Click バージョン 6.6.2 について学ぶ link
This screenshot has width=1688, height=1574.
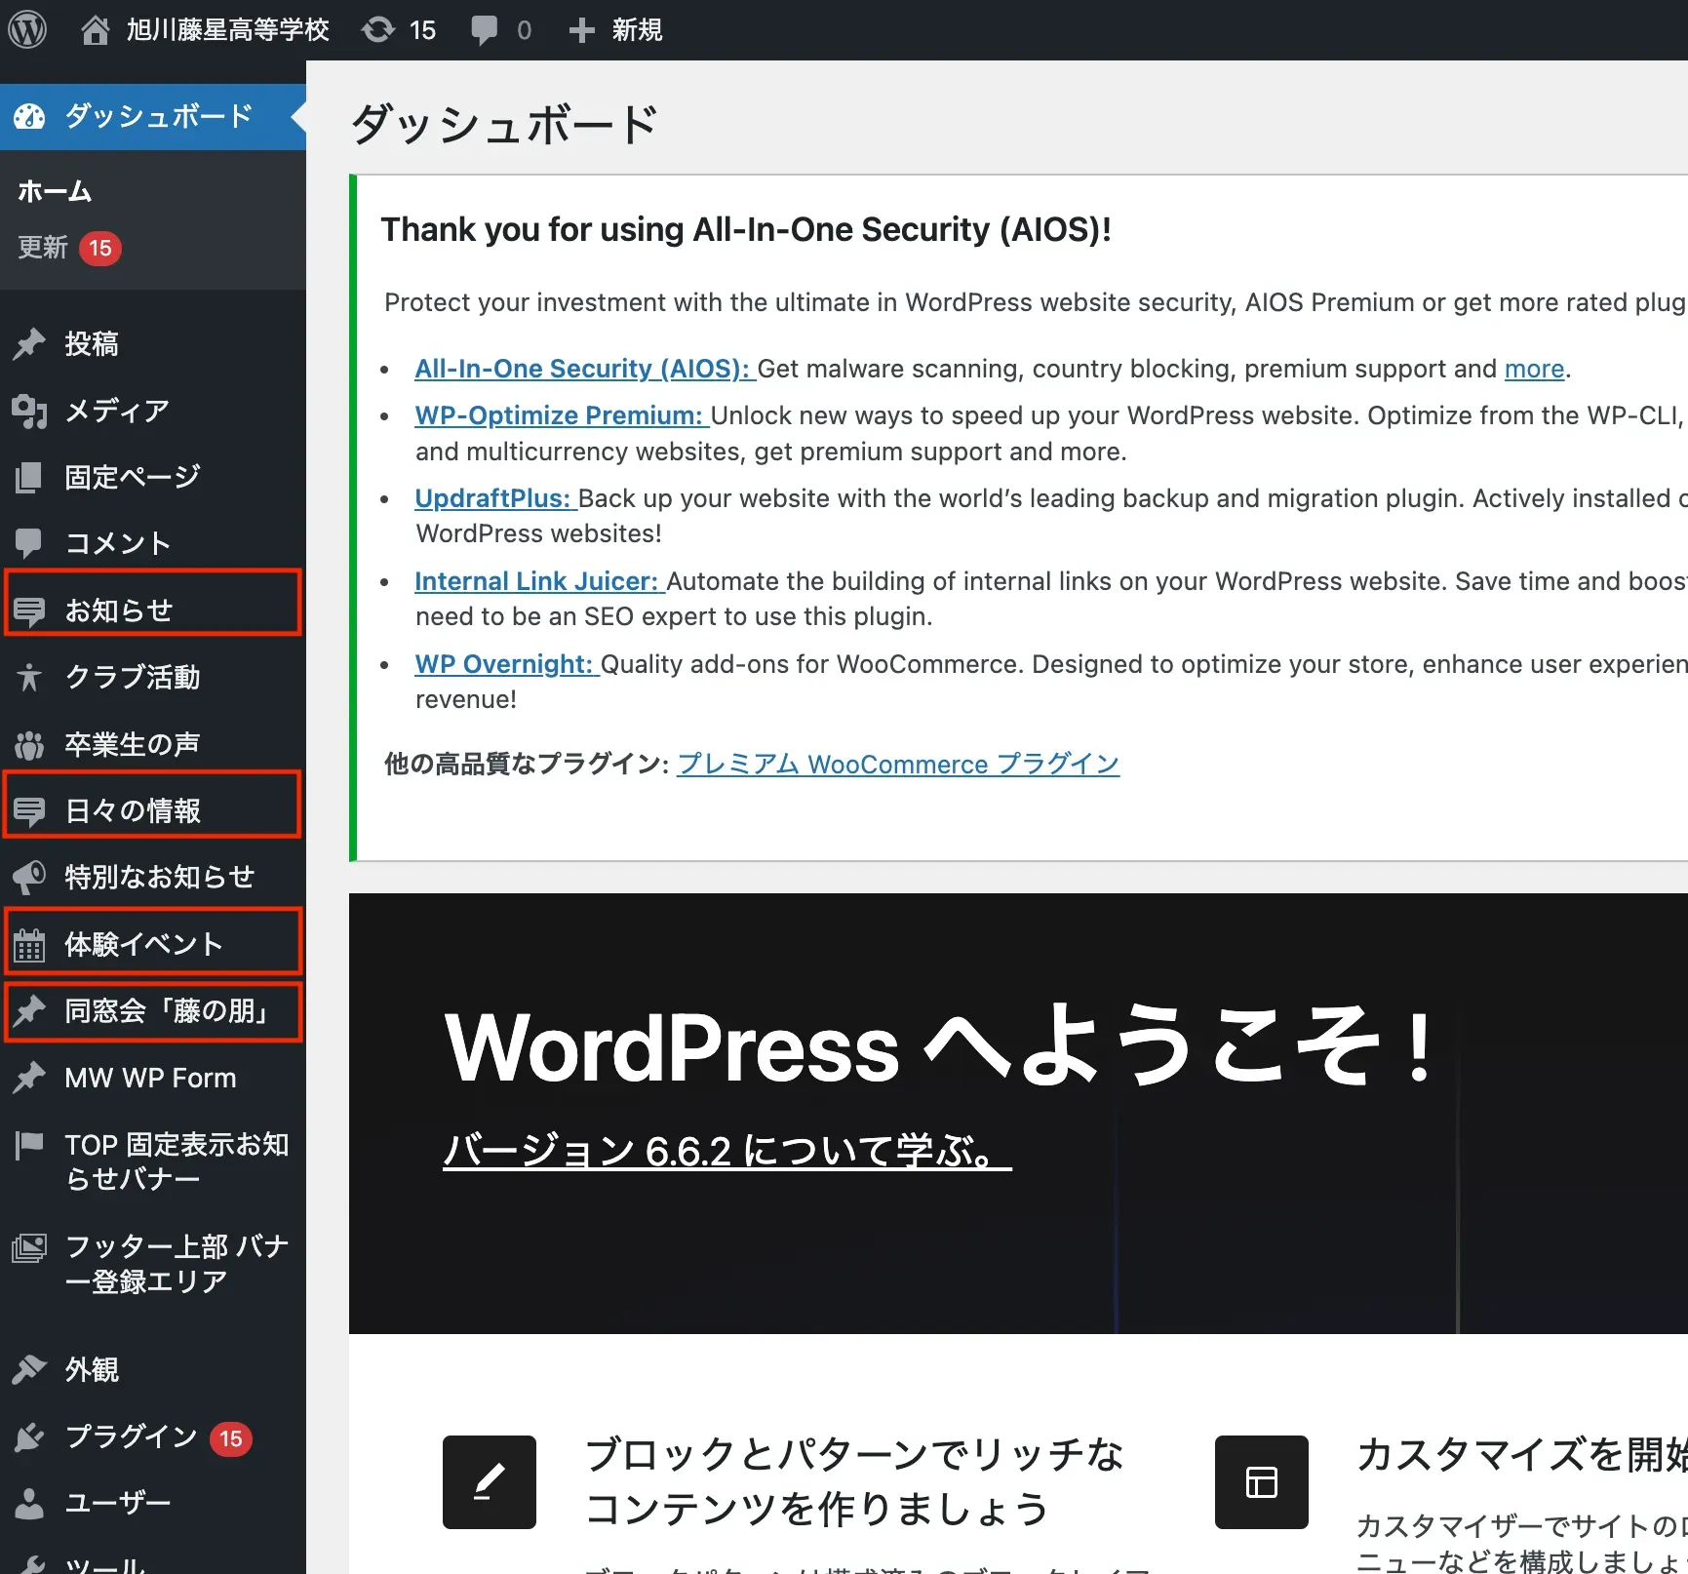click(x=727, y=1151)
